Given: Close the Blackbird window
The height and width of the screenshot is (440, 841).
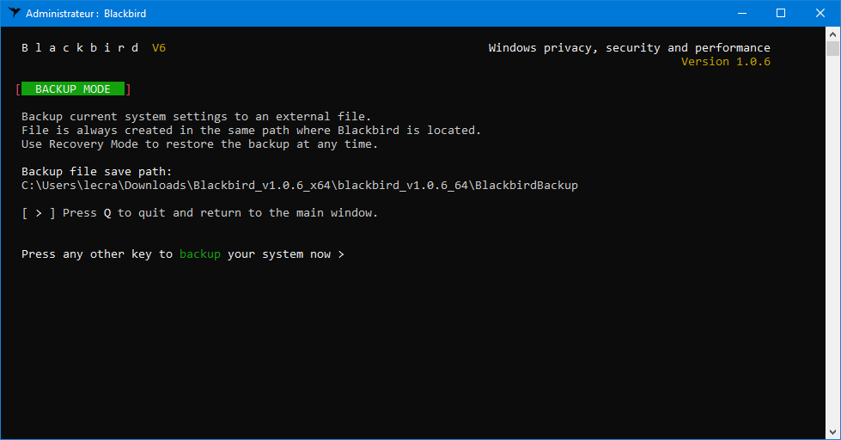Looking at the screenshot, I should tap(820, 13).
